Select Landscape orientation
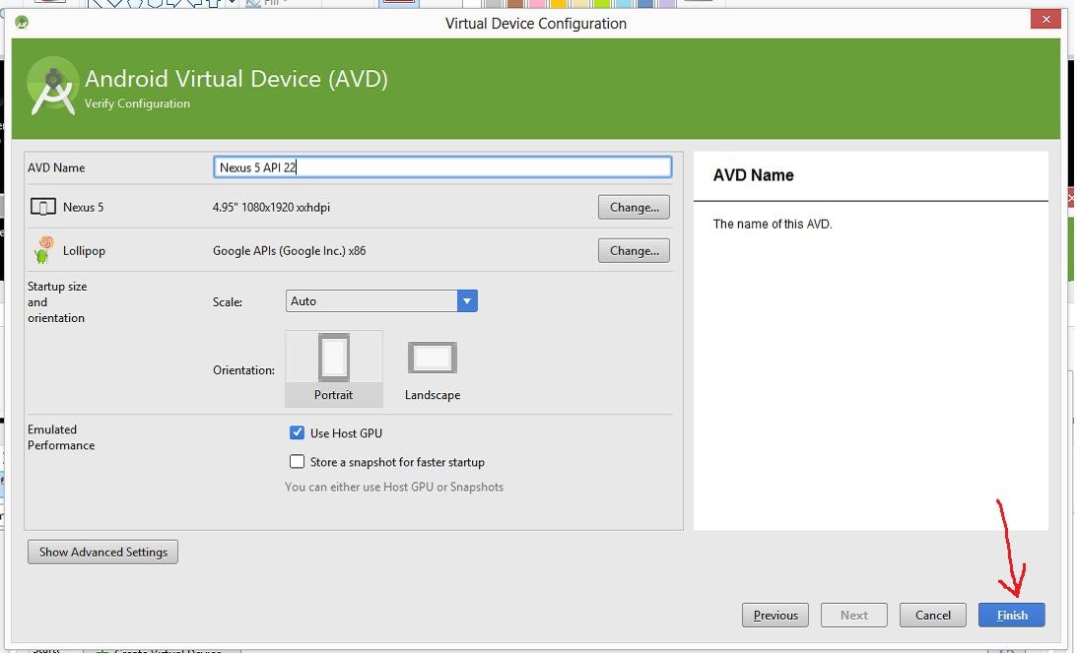Viewport: 1077px width, 655px height. click(x=432, y=368)
